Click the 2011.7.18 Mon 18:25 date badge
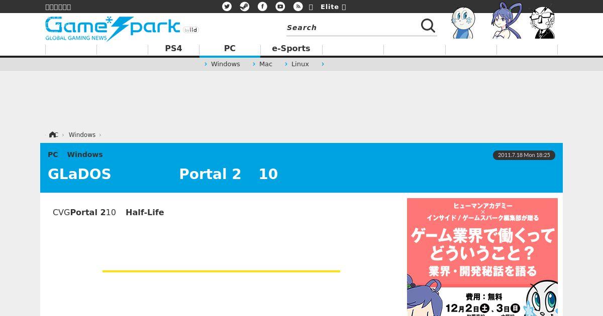Image resolution: width=603 pixels, height=316 pixels. (x=524, y=155)
